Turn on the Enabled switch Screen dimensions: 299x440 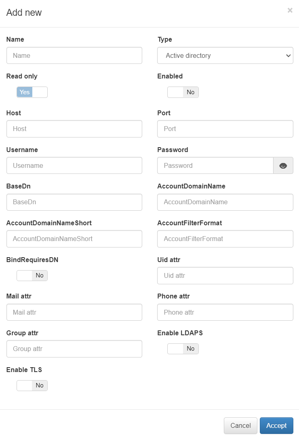pyautogui.click(x=183, y=92)
